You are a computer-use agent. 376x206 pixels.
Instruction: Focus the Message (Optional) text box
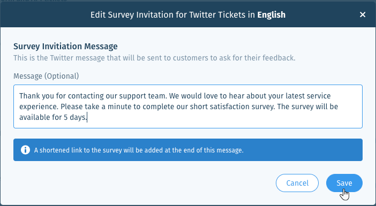pos(188,106)
